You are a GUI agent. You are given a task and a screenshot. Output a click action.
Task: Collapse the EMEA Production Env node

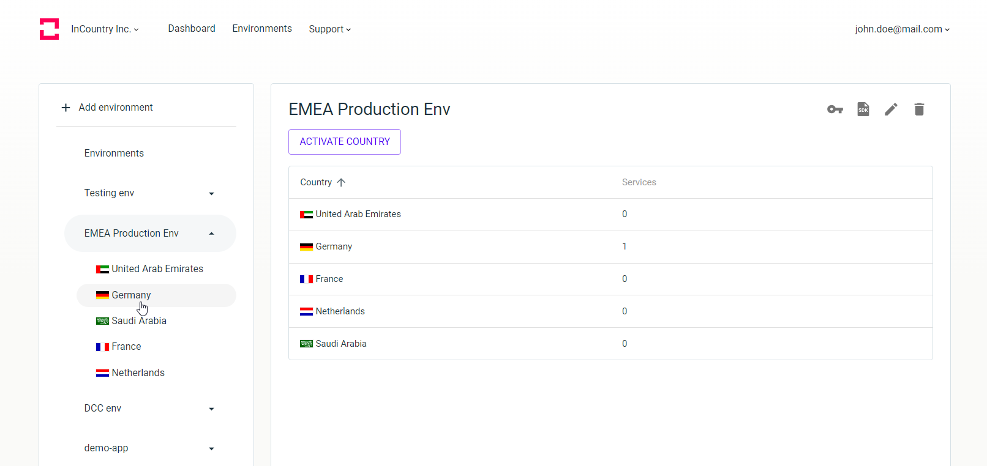point(211,233)
